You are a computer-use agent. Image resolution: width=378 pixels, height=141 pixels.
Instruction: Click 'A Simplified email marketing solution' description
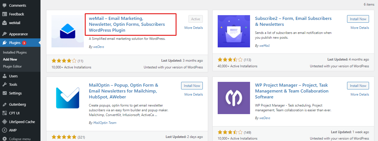point(127,39)
